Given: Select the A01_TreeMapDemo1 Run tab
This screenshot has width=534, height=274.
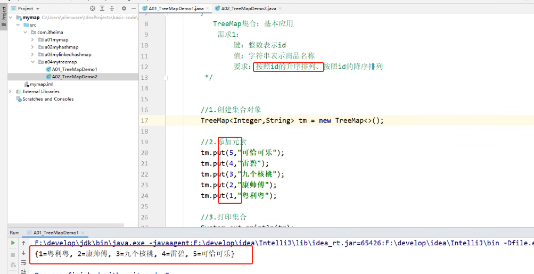Looking at the screenshot, I should click(56, 233).
